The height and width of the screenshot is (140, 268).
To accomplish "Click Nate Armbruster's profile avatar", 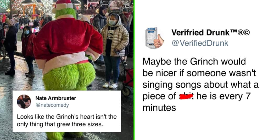I will click(24, 102).
